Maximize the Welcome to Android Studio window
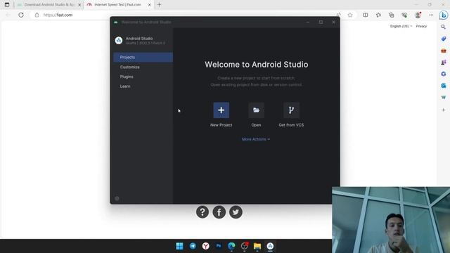 click(321, 22)
